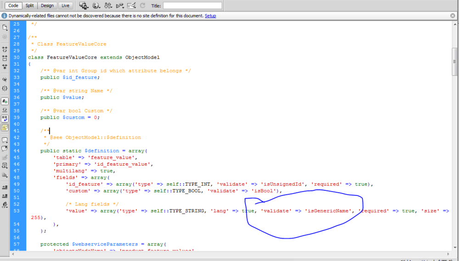The width and height of the screenshot is (459, 261).
Task: Click line number 30 in gutter
Action: click(17, 57)
